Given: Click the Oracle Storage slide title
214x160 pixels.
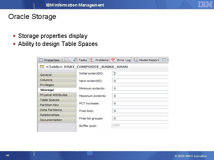Looking at the screenshot, I should click(32, 17).
